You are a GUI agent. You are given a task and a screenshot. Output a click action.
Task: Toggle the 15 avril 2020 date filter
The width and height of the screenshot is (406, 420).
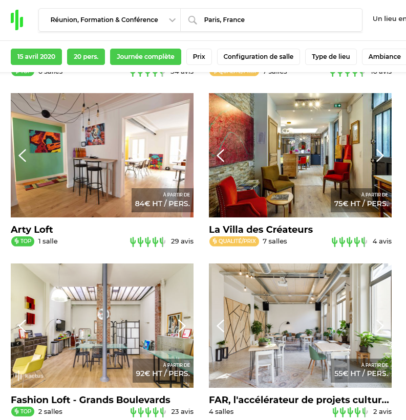click(36, 57)
